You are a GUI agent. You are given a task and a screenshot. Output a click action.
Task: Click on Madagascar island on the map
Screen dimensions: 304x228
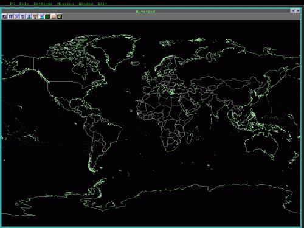[x=190, y=138]
